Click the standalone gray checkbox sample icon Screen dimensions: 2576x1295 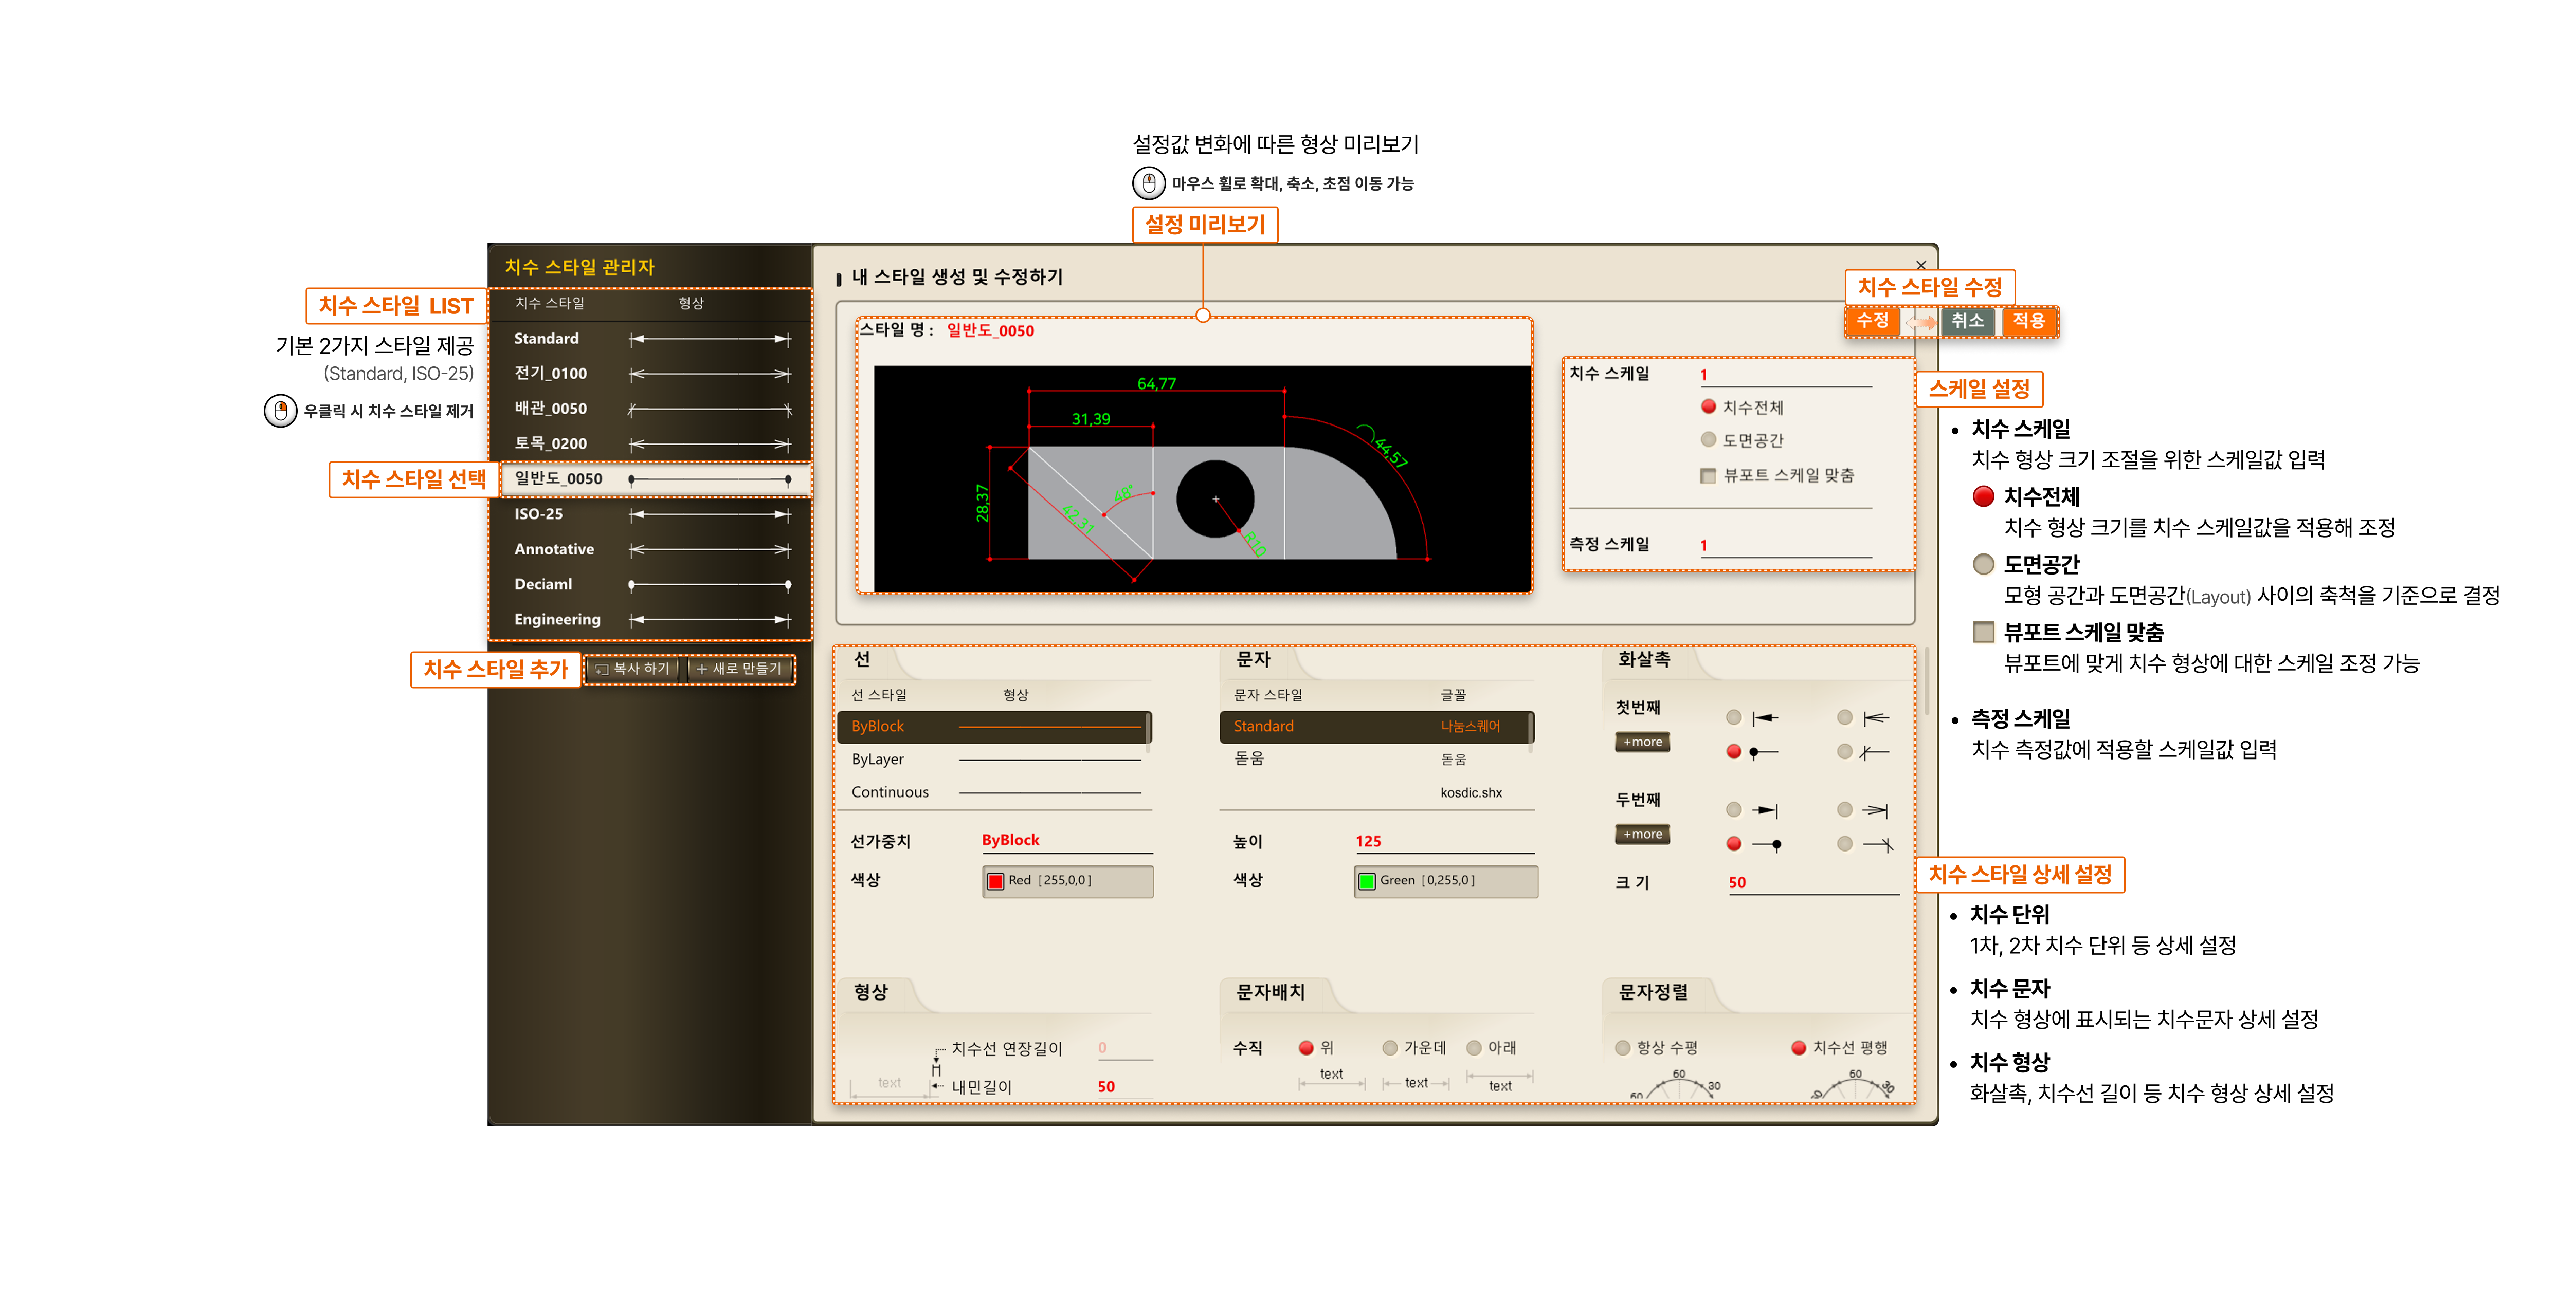click(x=1984, y=633)
